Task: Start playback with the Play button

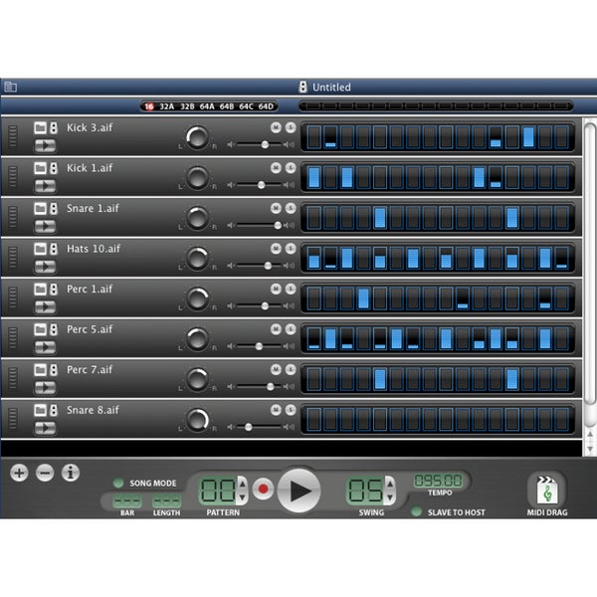Action: pos(298,491)
